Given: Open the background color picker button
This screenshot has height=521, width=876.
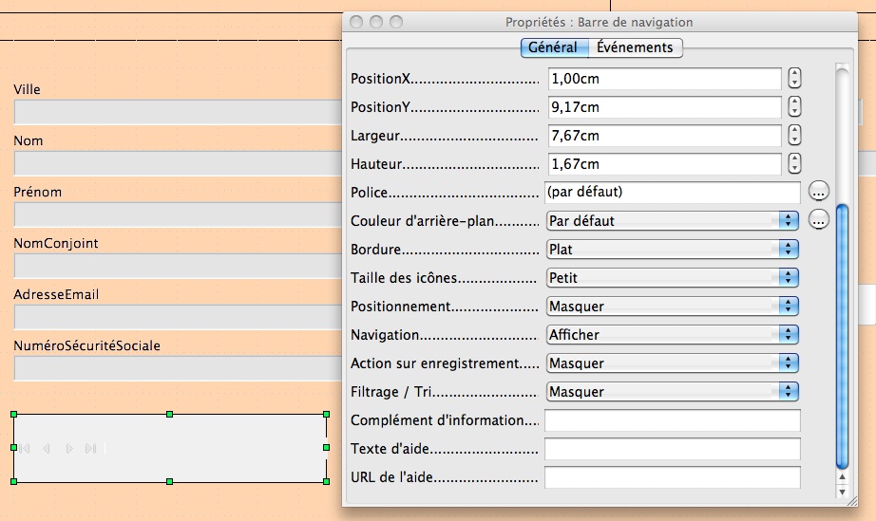Looking at the screenshot, I should (818, 220).
